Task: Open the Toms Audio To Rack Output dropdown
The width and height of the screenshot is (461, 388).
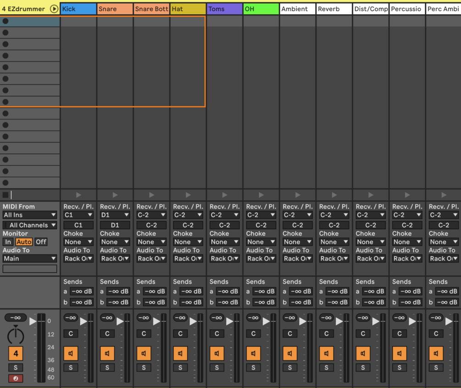Action: pos(225,259)
